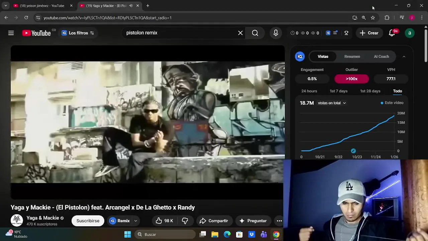Click the >100x Outlier badge
Image resolution: width=428 pixels, height=241 pixels.
[352, 79]
